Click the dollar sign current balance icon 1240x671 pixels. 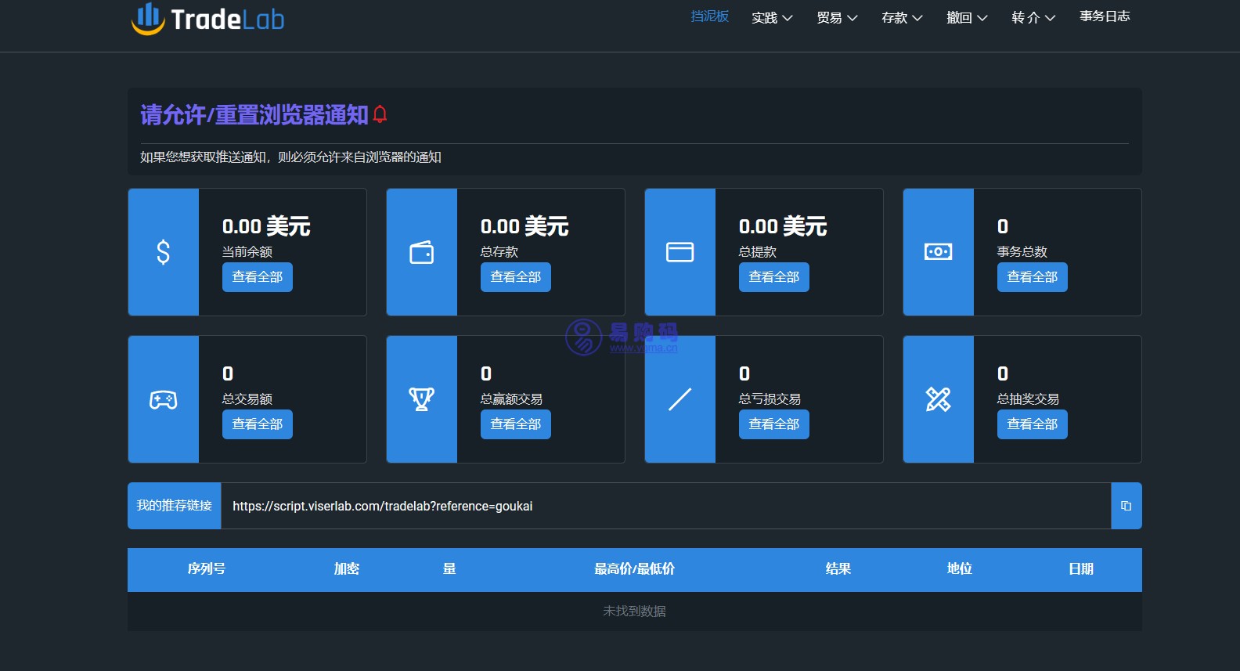(163, 252)
